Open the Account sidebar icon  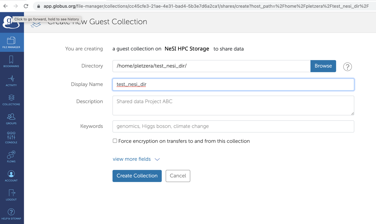pos(11,176)
